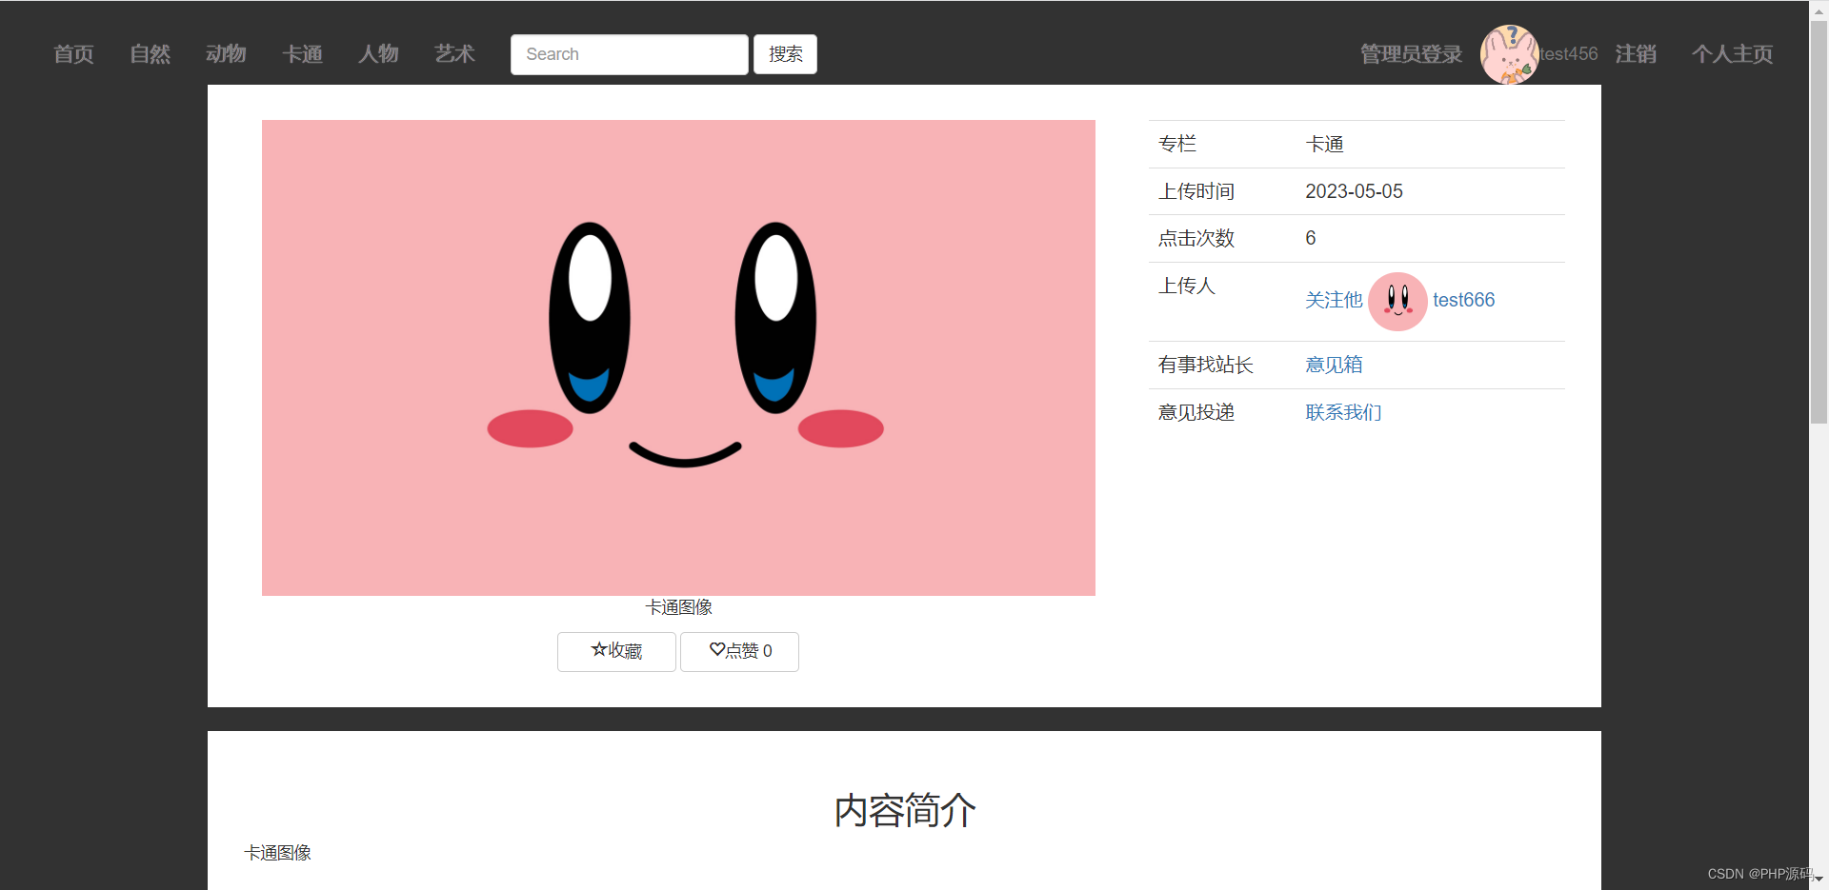Click the 搜索 search button
Image resolution: width=1829 pixels, height=890 pixels.
pos(785,54)
